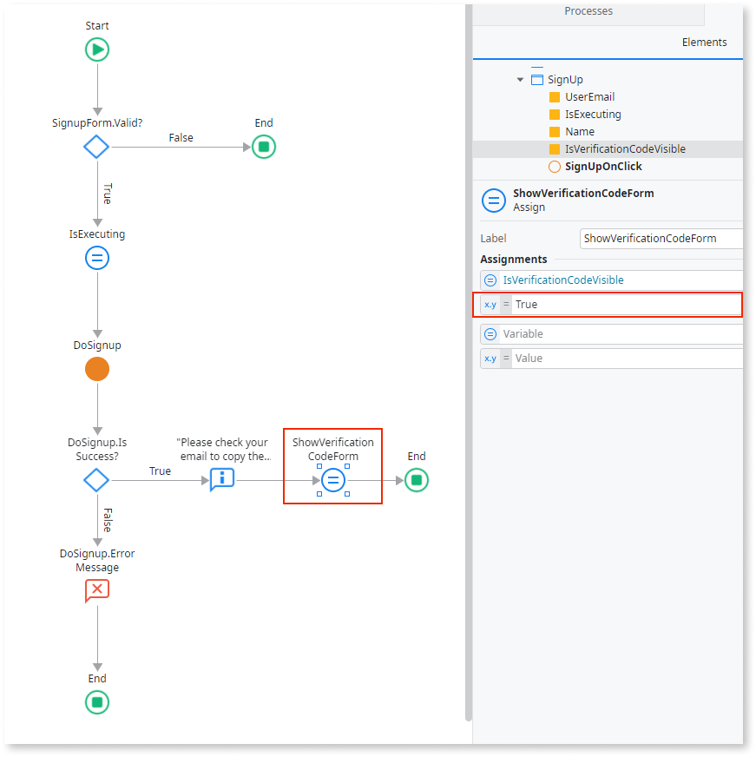Collapse the SignUp tree node

(x=520, y=80)
